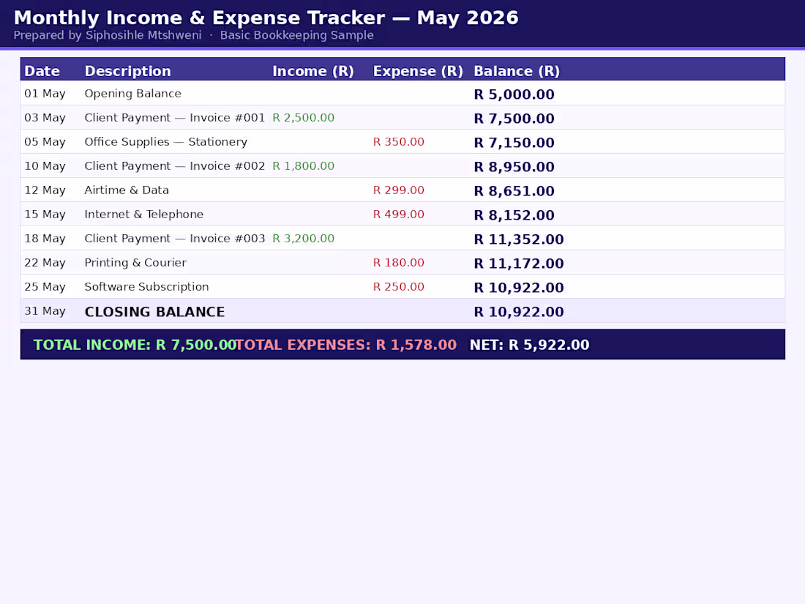Click the 15 May date cell
Viewport: 805px width, 604px height.
click(x=45, y=215)
